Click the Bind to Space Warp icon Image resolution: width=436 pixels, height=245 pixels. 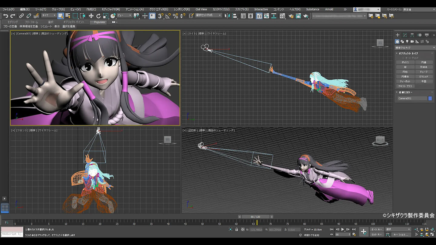[36, 16]
